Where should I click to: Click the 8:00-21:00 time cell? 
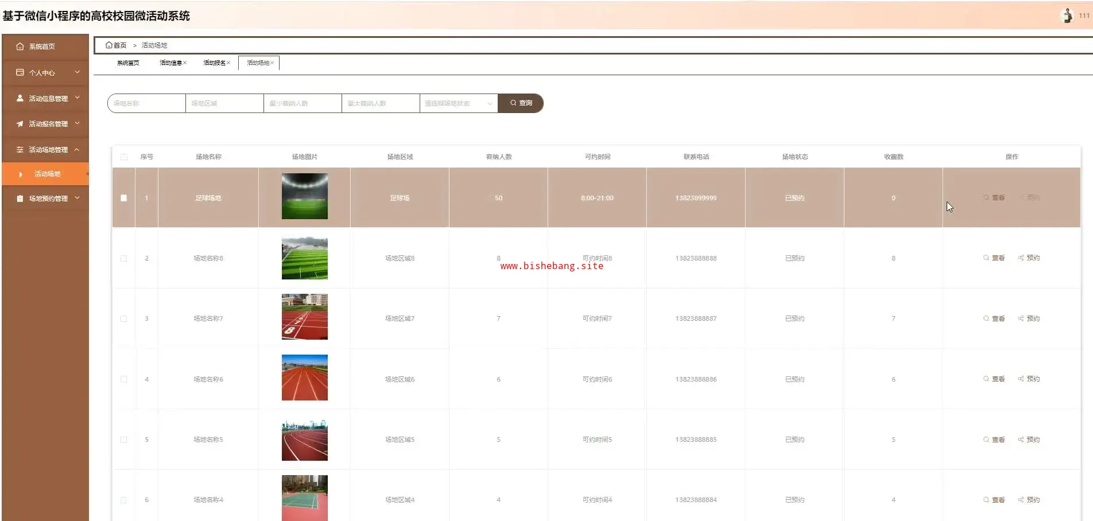tap(597, 198)
